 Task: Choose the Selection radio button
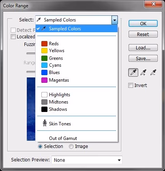pyautogui.click(x=40, y=146)
